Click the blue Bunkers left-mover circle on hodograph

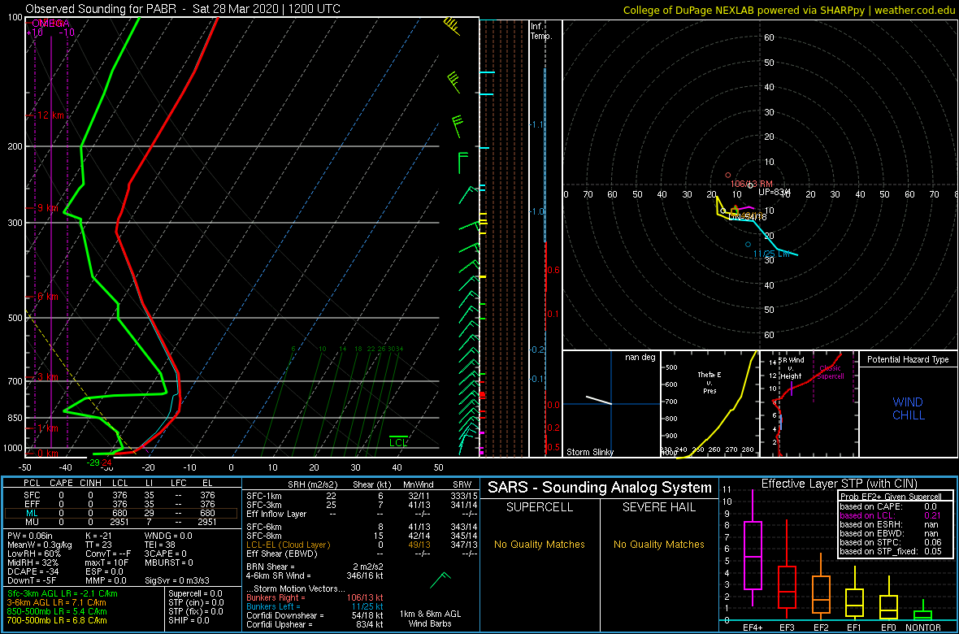tap(748, 245)
